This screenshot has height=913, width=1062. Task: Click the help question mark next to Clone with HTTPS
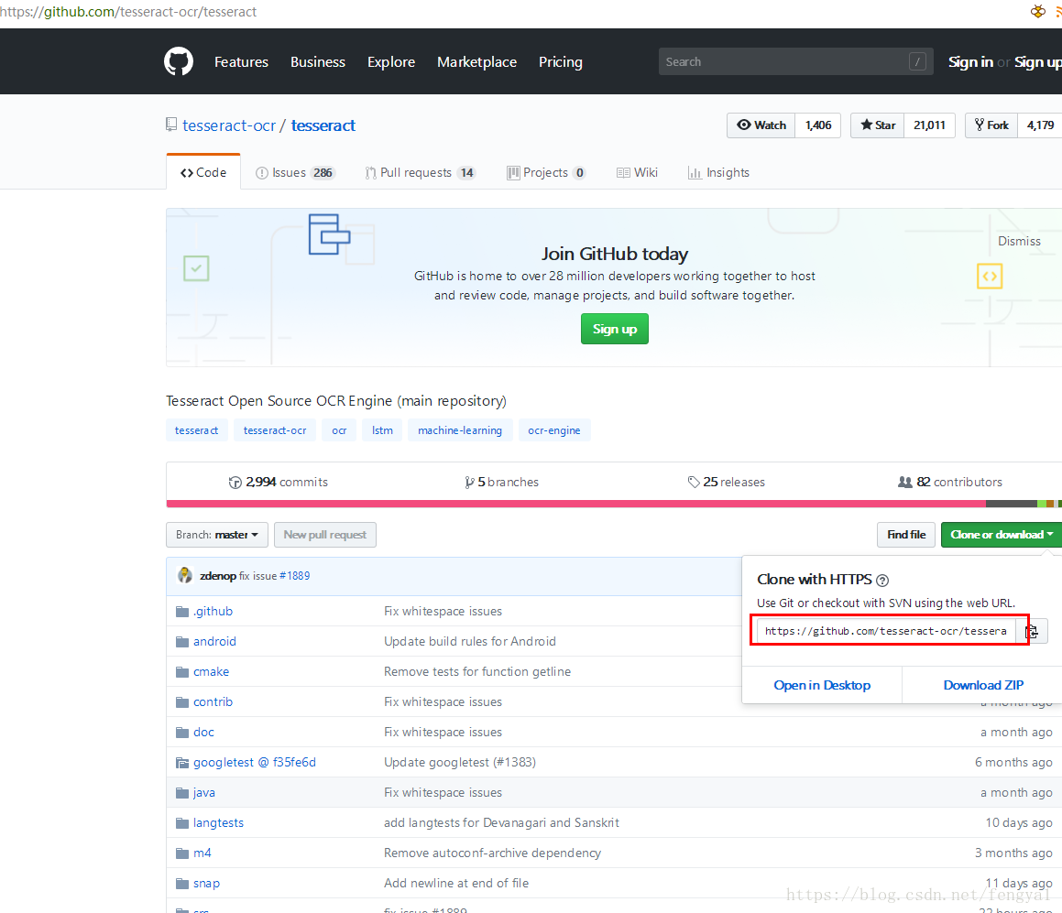click(881, 580)
